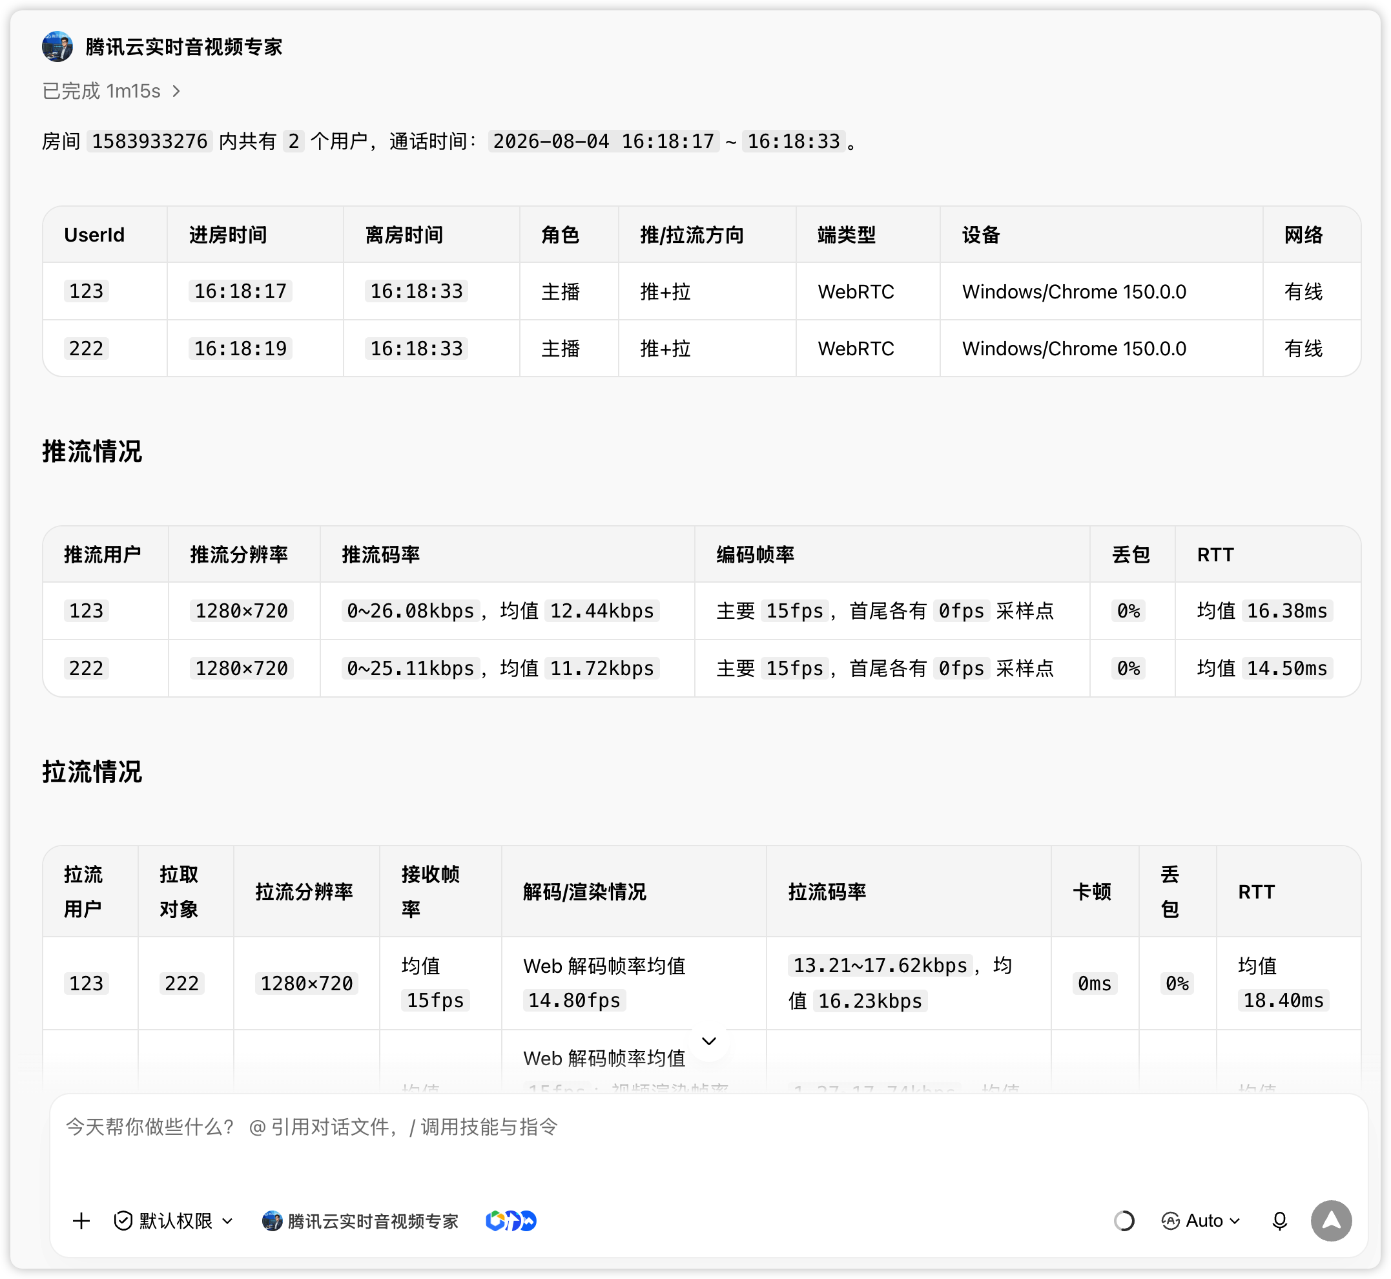Click the 0ms stutter value
The image size is (1391, 1279).
coord(1095,983)
